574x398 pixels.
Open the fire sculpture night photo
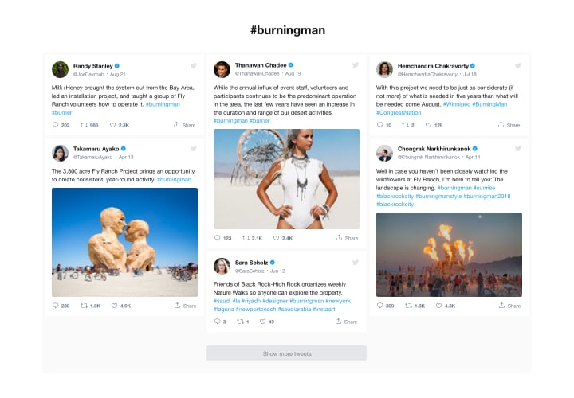449,255
